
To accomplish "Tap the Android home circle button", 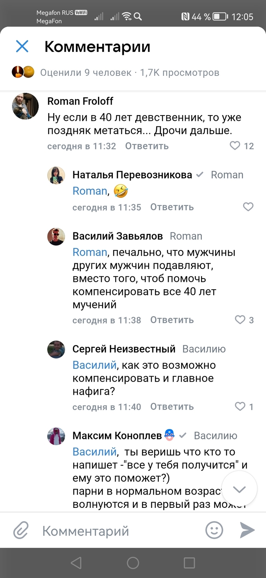I will (133, 563).
